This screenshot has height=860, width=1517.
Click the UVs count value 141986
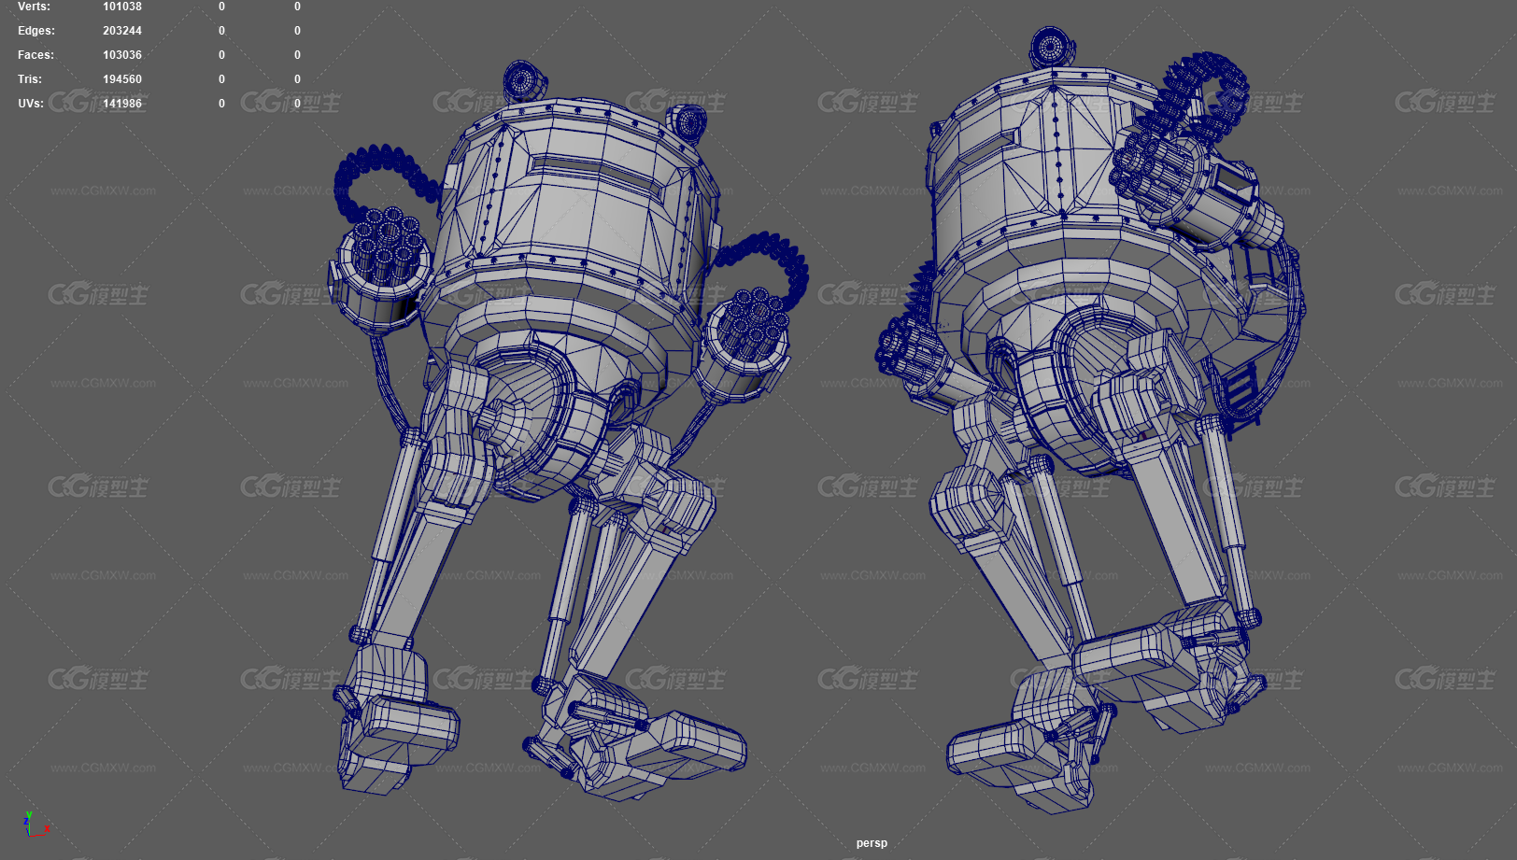(x=122, y=104)
